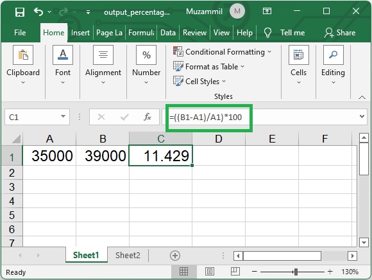This screenshot has height=280, width=372.
Task: Expand the Alignment group
Action: [103, 65]
